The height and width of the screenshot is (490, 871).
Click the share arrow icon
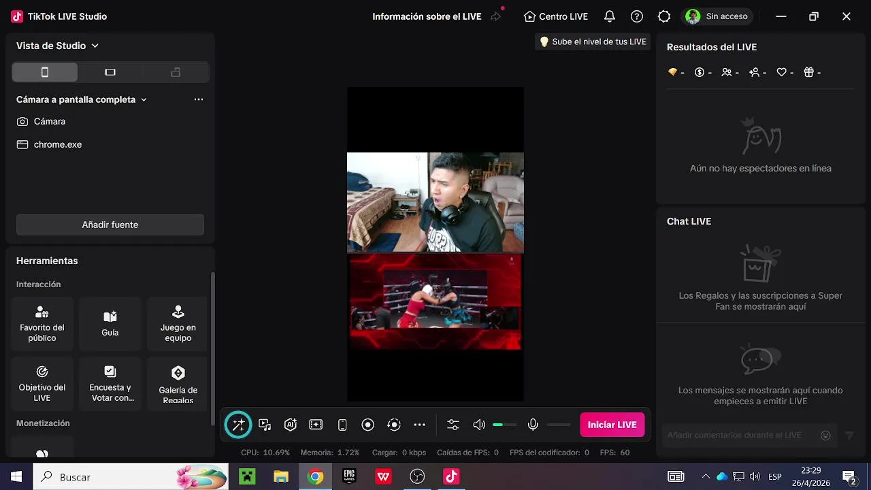click(495, 16)
